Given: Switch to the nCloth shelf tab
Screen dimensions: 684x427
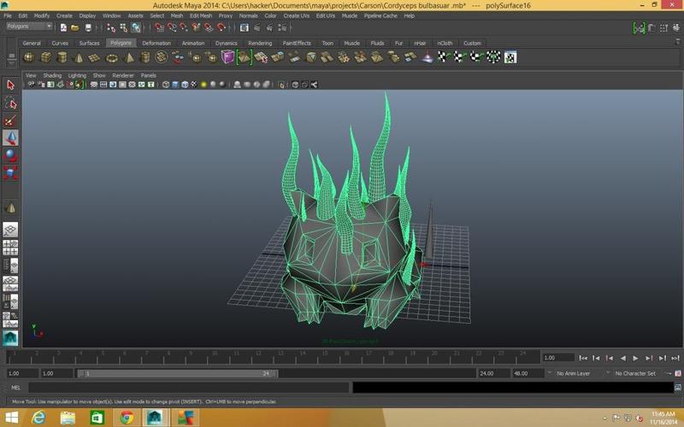Looking at the screenshot, I should 445,44.
